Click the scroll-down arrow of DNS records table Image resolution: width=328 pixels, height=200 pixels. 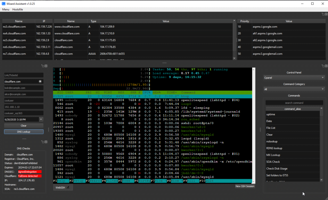coord(234,58)
